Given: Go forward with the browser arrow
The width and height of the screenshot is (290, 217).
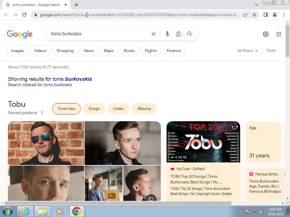Looking at the screenshot, I should [x=15, y=15].
